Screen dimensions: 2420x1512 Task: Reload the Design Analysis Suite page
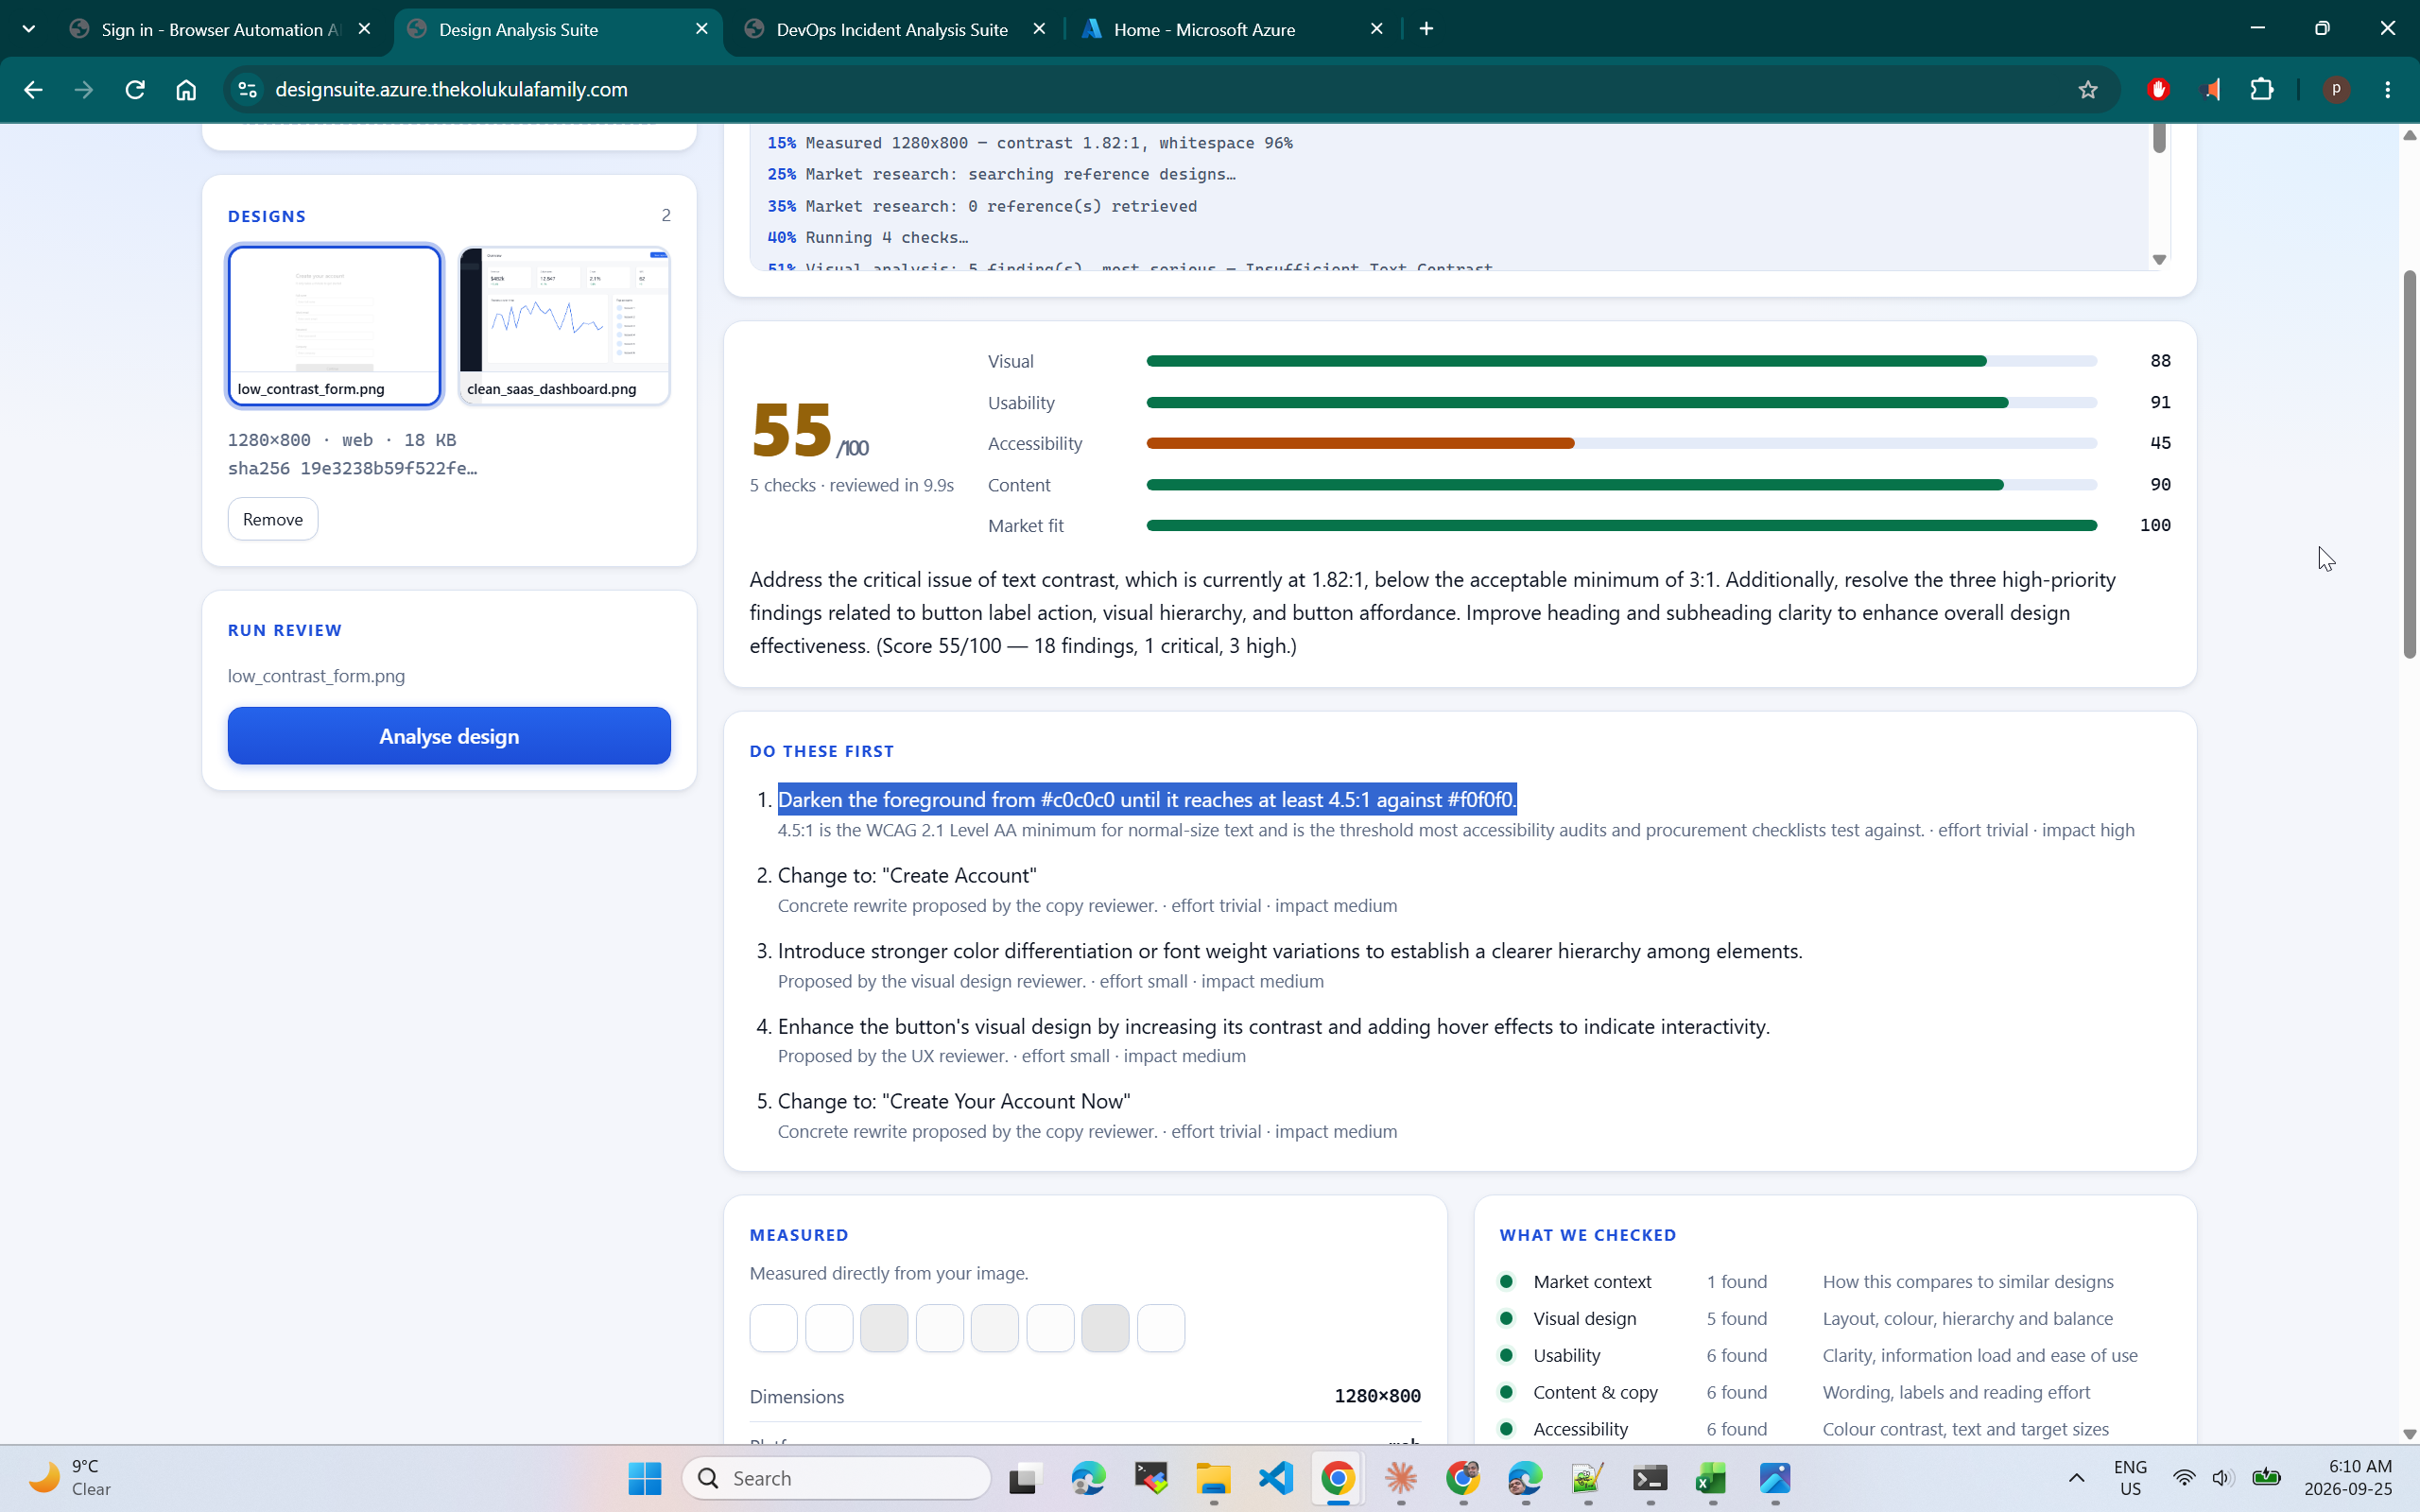click(x=135, y=90)
